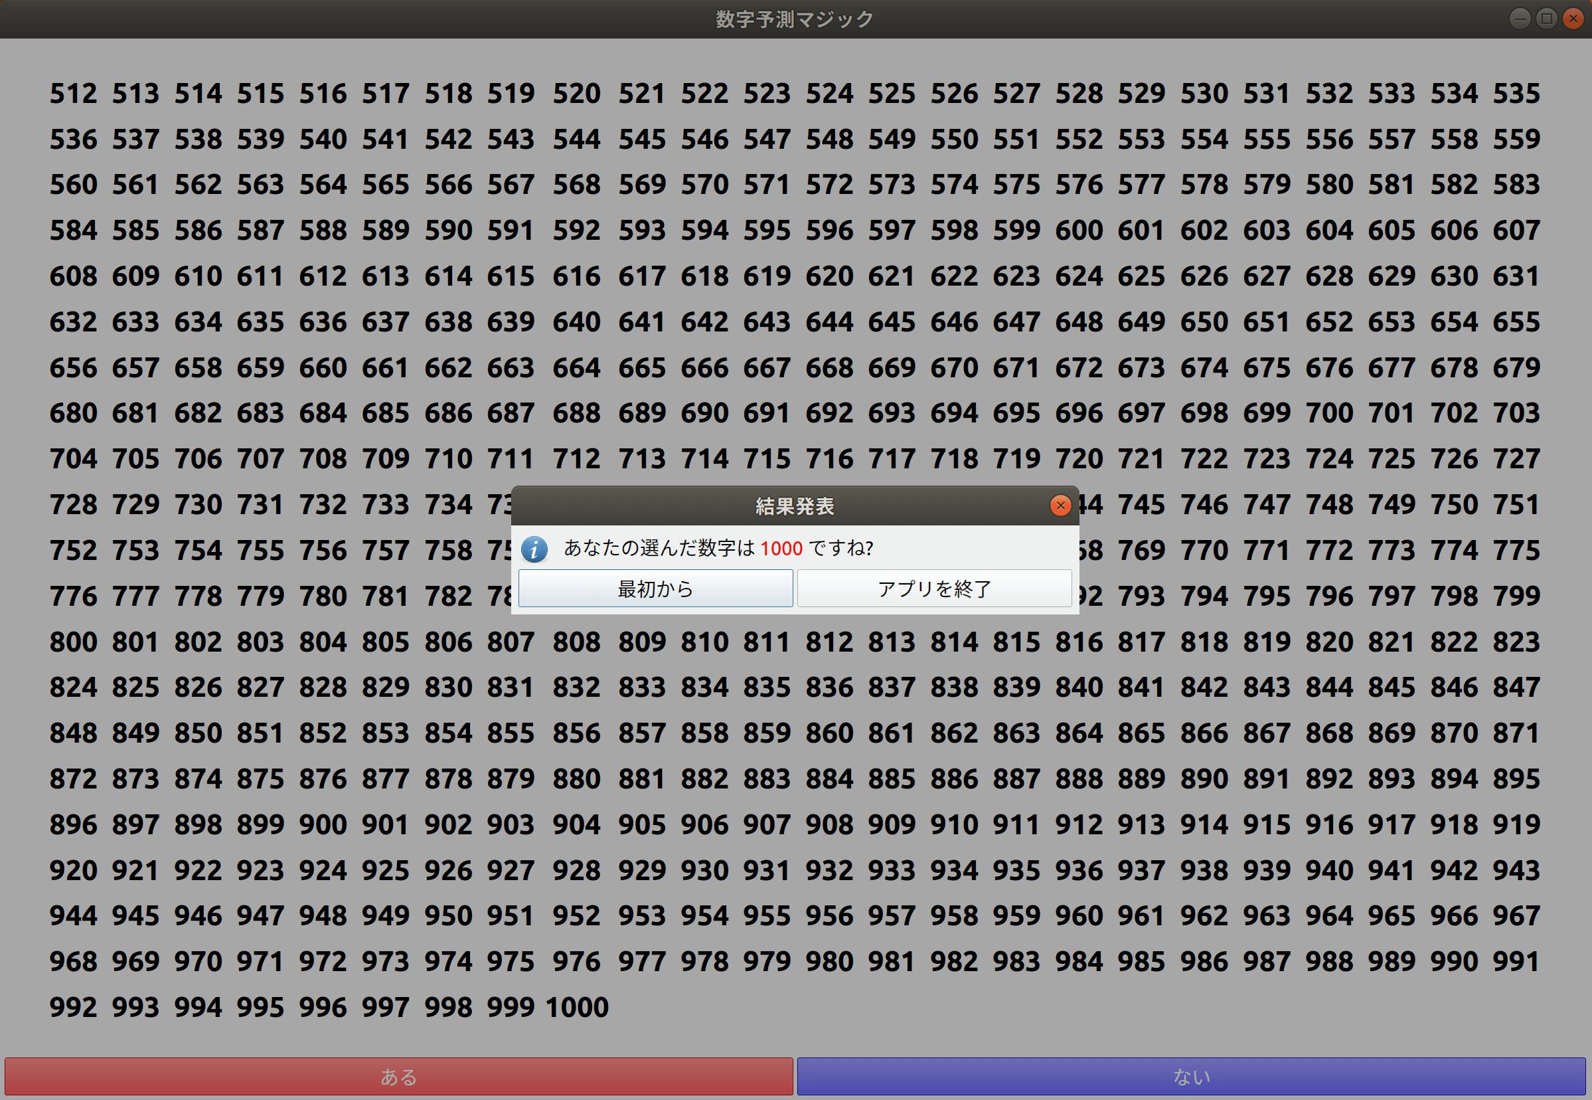1592x1100 pixels.
Task: Click the number 900 in the grid
Action: tap(323, 825)
